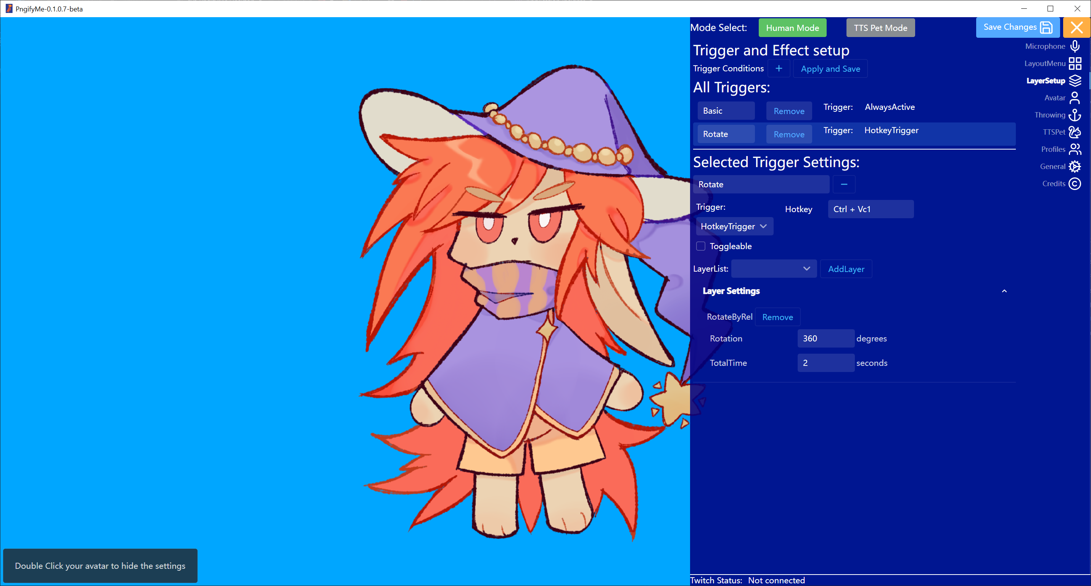The width and height of the screenshot is (1091, 586).
Task: Open Avatar settings person icon
Action: click(1075, 98)
